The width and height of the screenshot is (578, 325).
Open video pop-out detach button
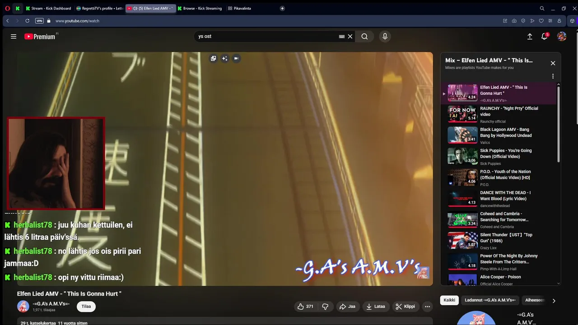click(213, 58)
